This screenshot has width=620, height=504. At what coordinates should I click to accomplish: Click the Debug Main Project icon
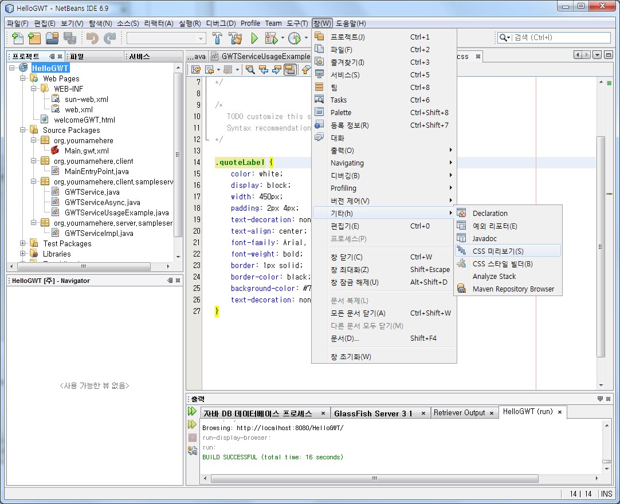pos(272,38)
